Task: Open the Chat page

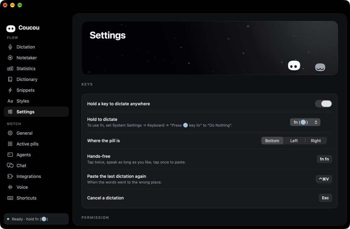Action: 36,165
